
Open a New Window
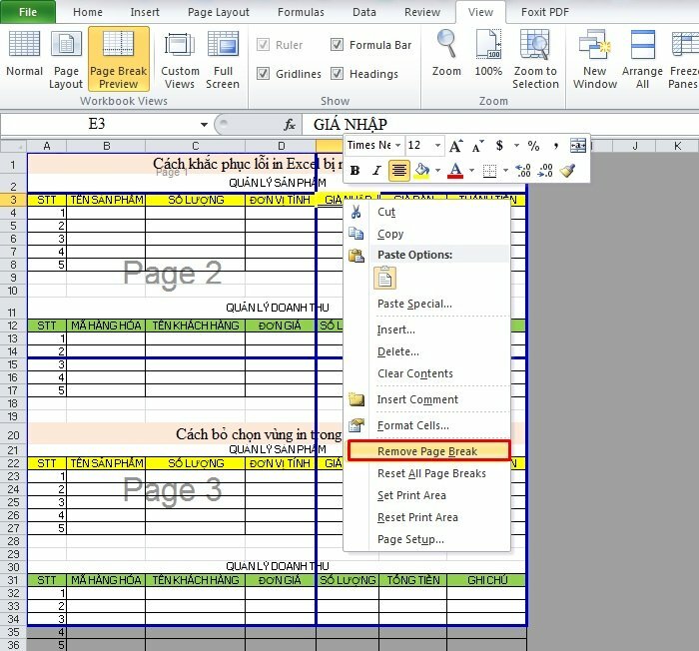coord(594,58)
